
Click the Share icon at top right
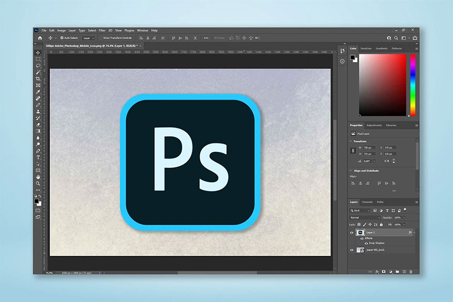point(415,38)
